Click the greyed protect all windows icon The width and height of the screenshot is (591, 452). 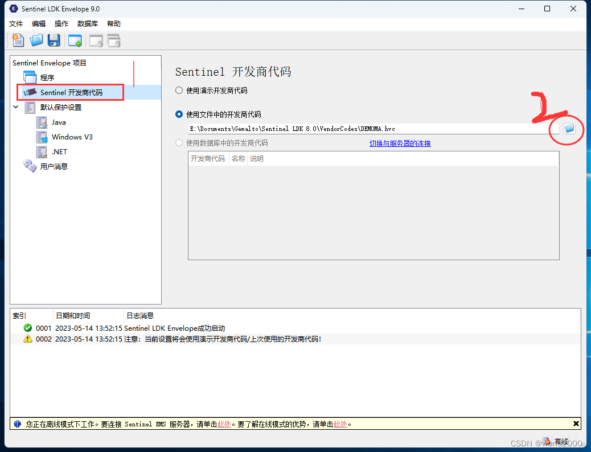point(114,40)
